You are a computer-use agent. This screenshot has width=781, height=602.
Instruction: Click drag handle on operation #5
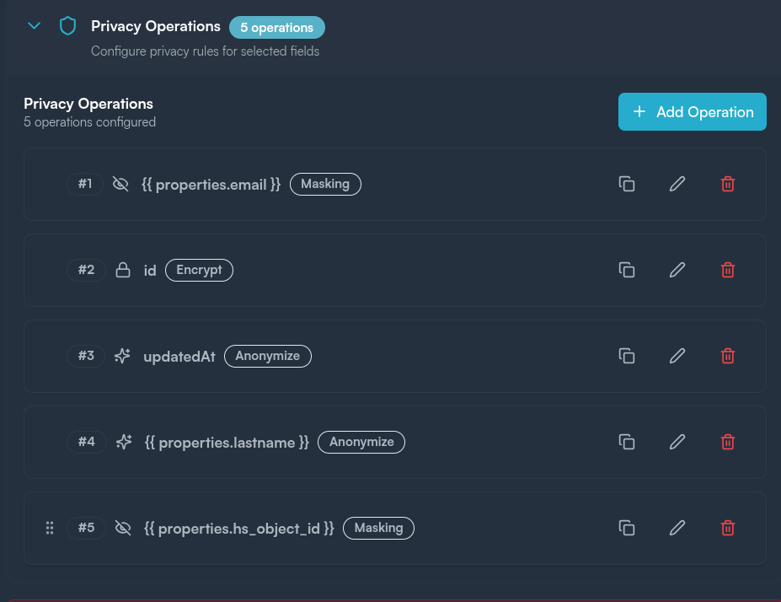tap(50, 528)
